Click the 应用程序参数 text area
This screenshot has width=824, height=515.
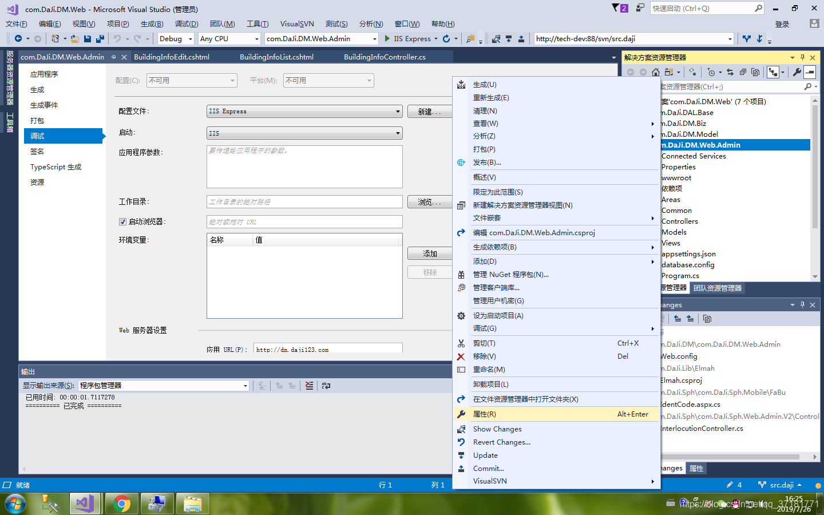[x=304, y=167]
